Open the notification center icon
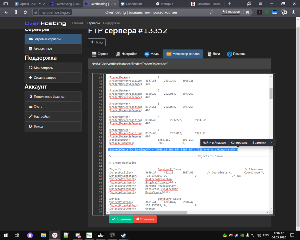Image resolution: width=300 pixels, height=240 pixels. coord(292,235)
